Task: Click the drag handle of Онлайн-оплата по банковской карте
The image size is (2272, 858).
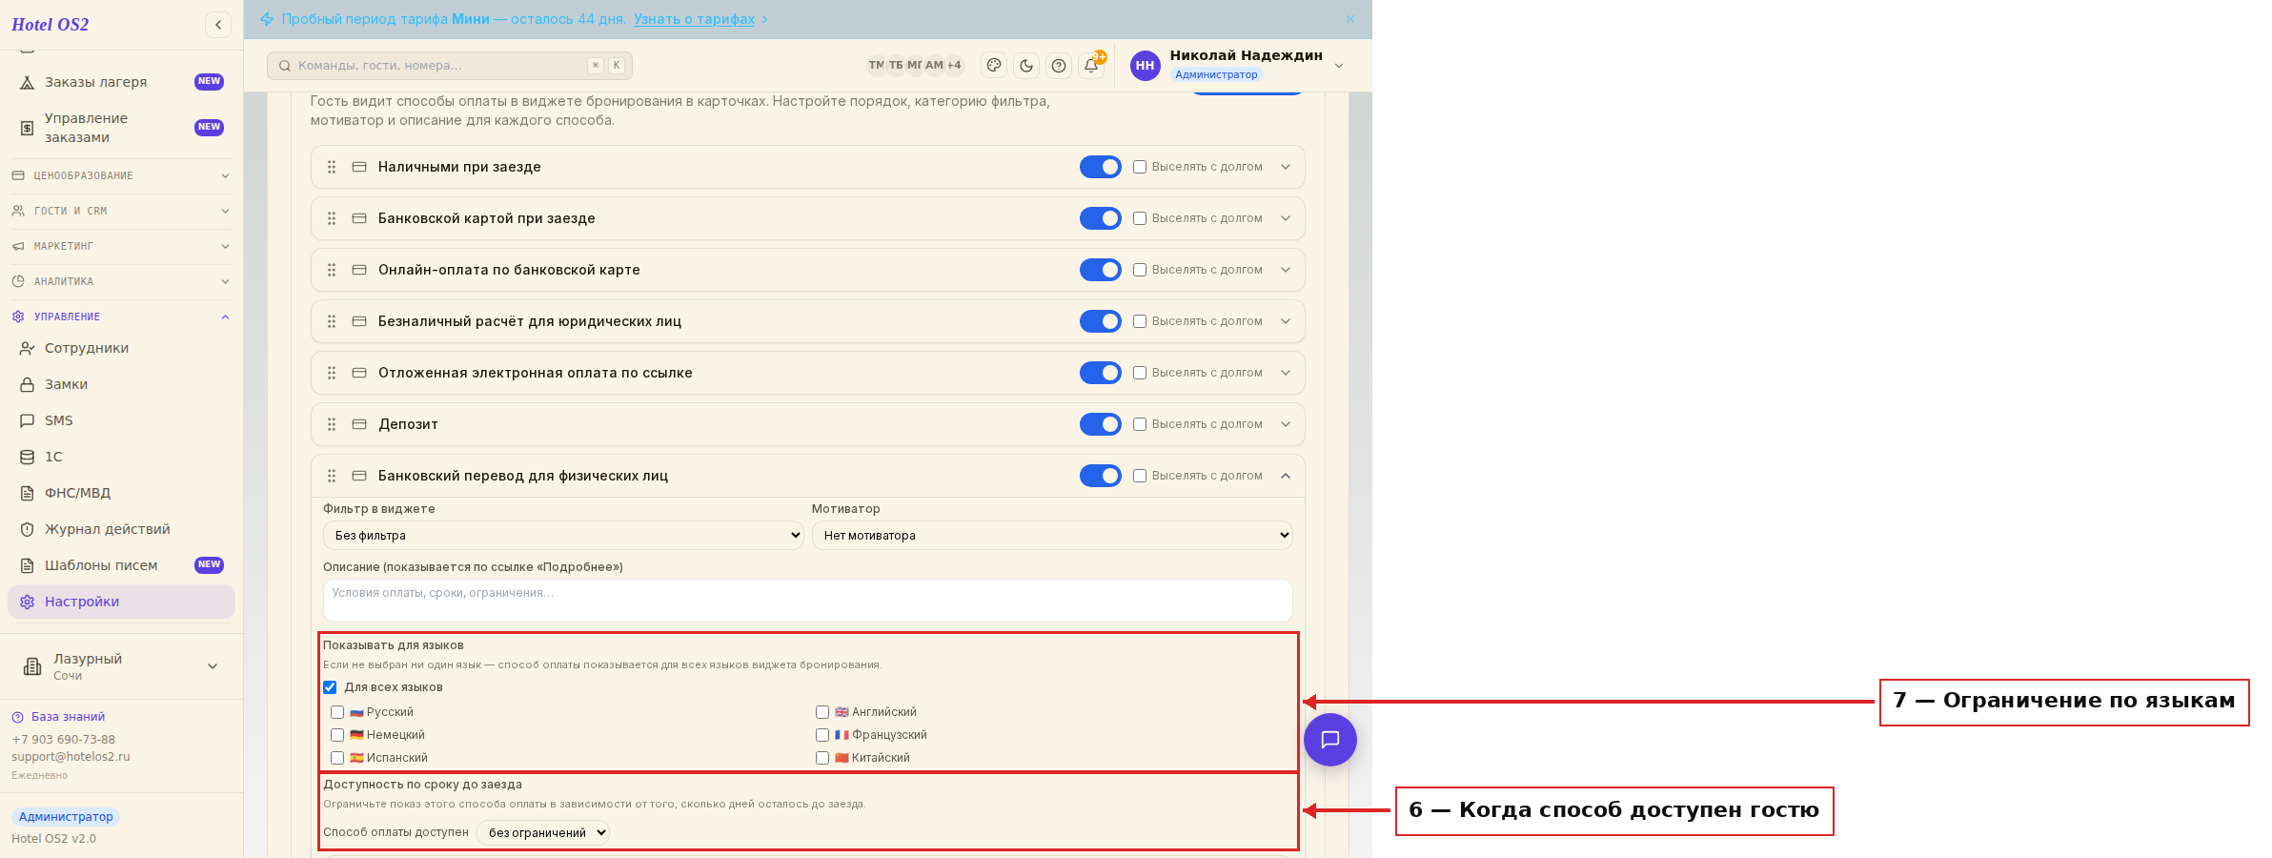Action: (332, 270)
